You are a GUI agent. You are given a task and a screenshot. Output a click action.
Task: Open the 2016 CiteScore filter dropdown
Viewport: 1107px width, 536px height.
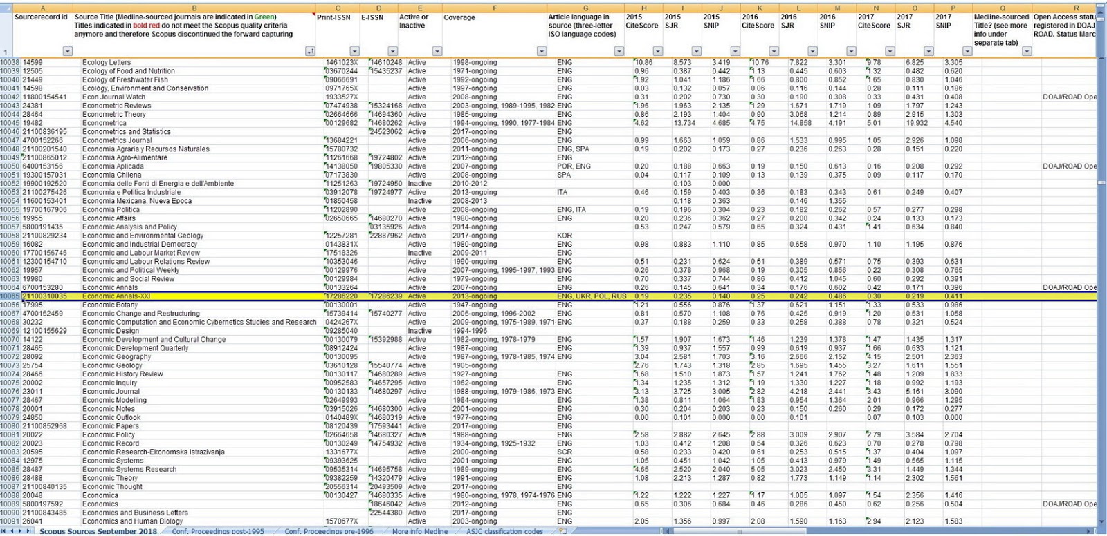[774, 51]
